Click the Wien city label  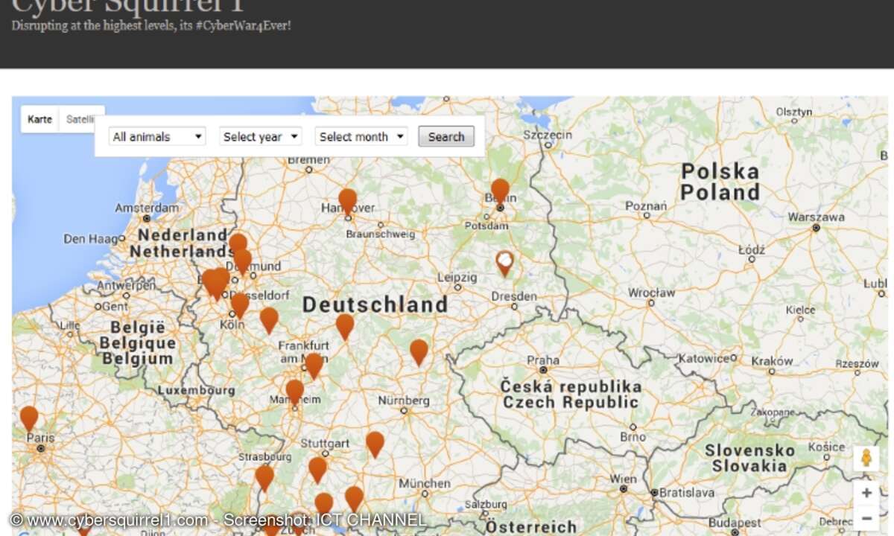tap(624, 479)
